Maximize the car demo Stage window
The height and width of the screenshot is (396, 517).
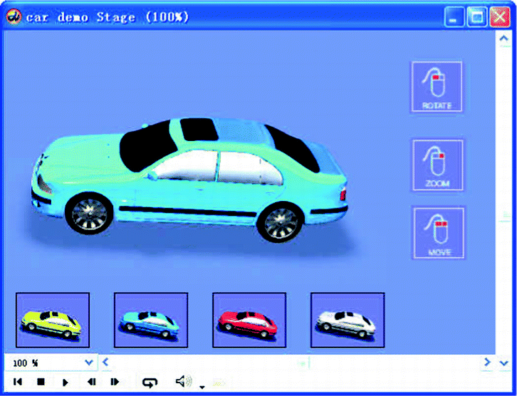tap(477, 16)
